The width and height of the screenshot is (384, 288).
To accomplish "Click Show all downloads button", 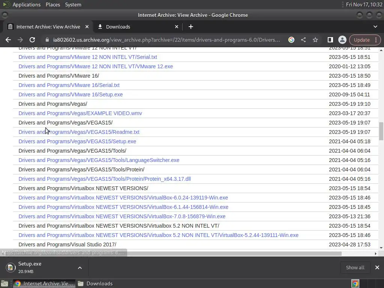I will pyautogui.click(x=355, y=267).
